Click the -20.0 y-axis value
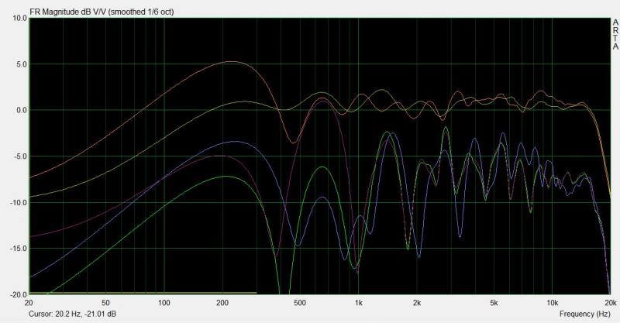Viewport: 620px width, 323px height. [20, 294]
